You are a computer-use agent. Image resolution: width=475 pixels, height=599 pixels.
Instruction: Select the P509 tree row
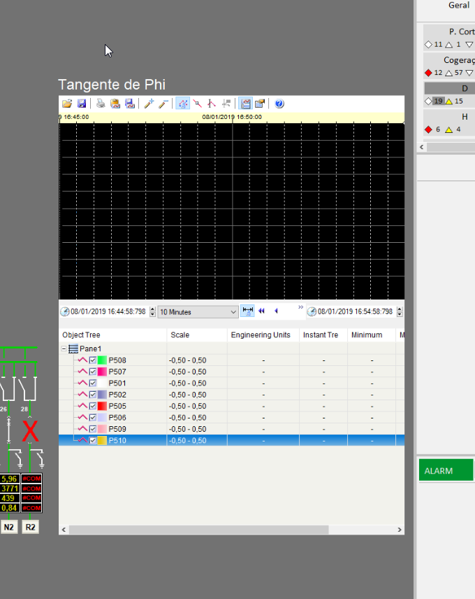tap(231, 429)
